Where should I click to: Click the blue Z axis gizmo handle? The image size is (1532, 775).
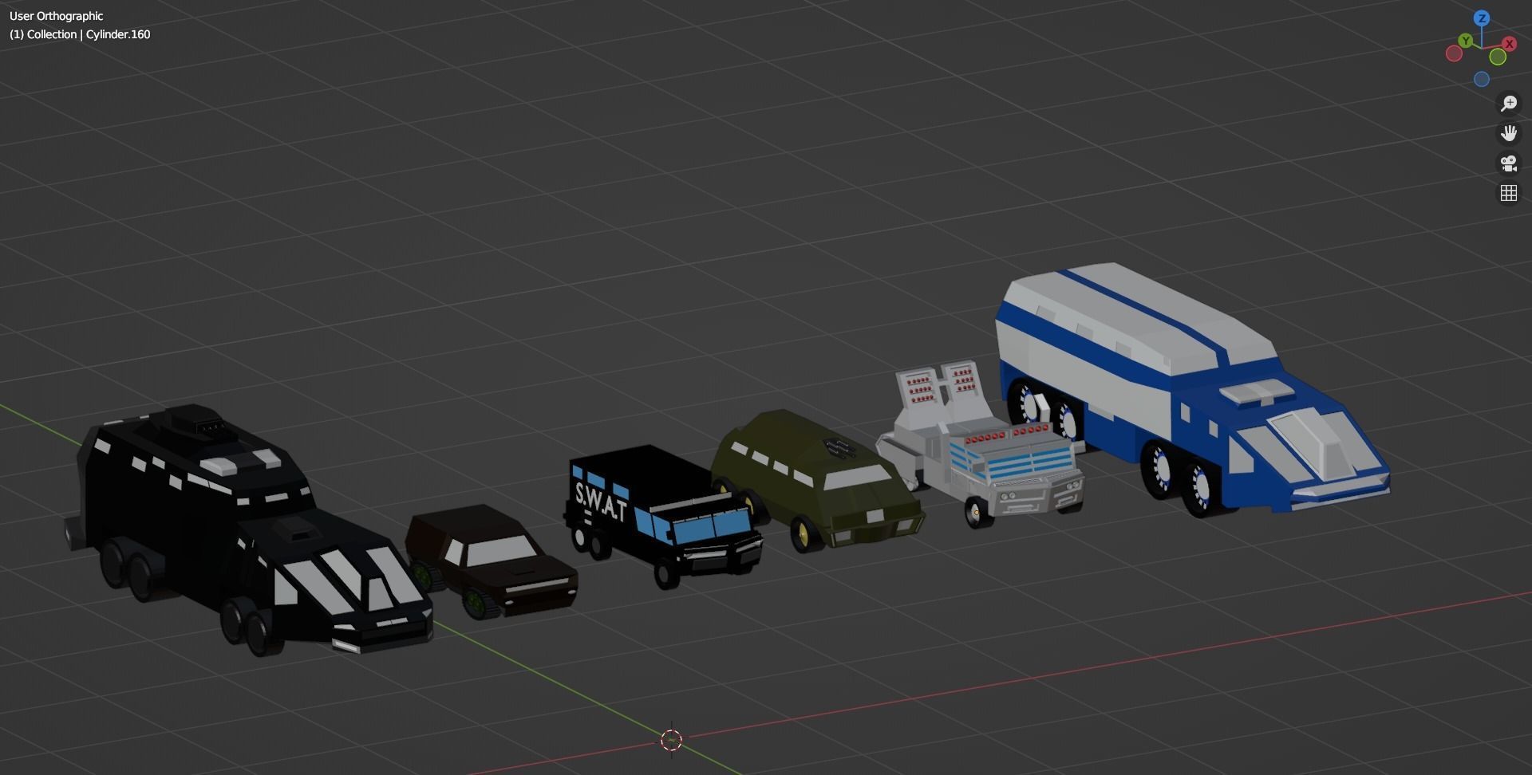point(1482,18)
